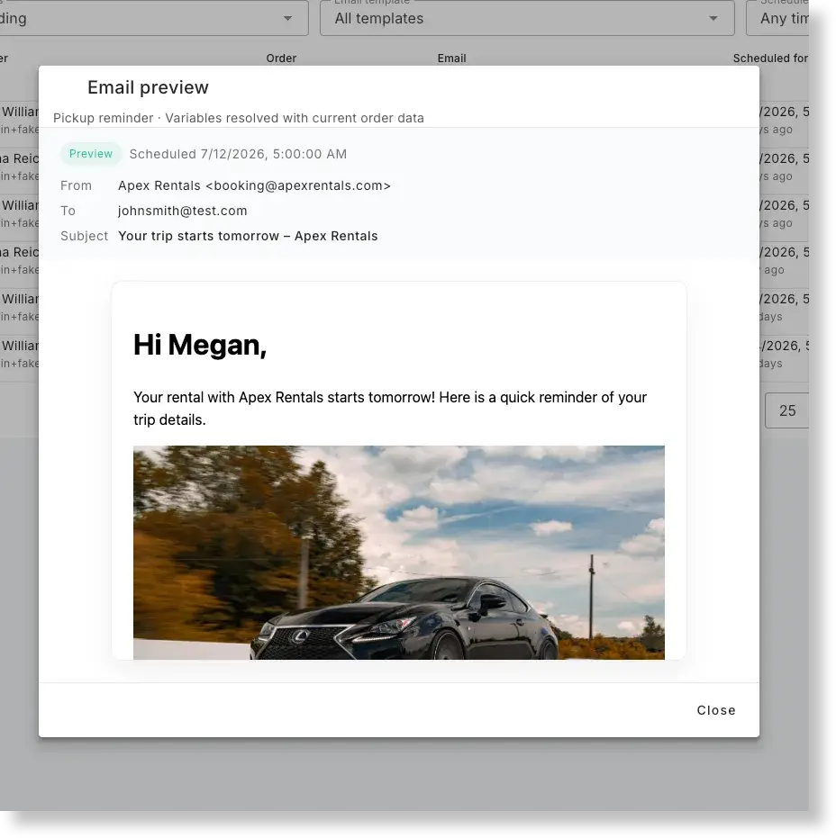836x838 pixels.
Task: Click the 'Order' column header
Action: coord(281,59)
